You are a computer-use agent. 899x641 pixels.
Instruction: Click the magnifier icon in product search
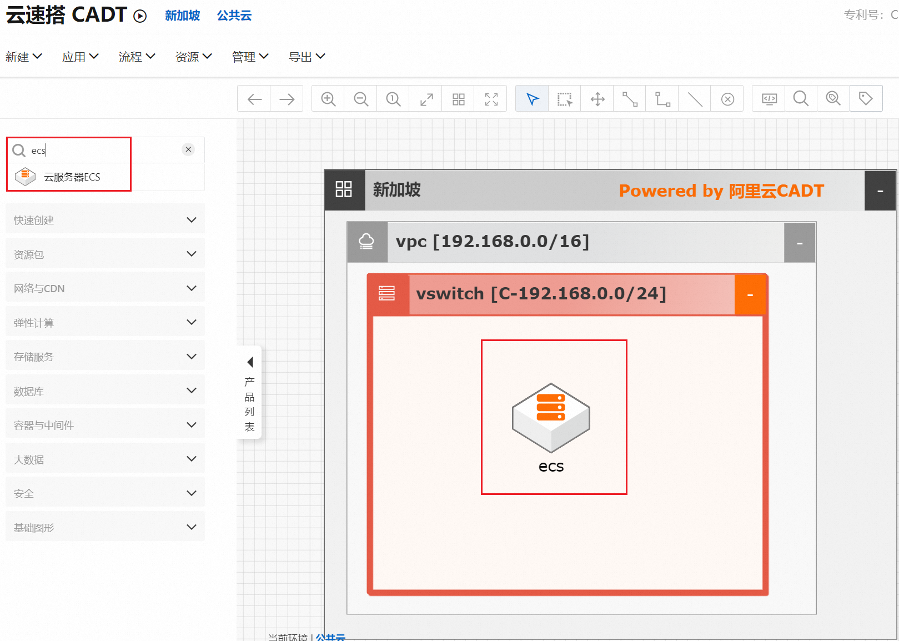[x=19, y=151]
